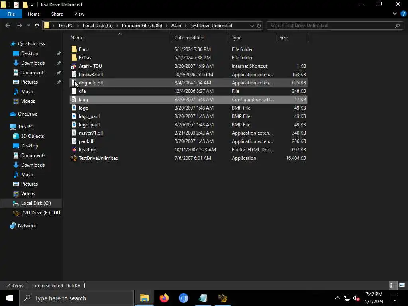This screenshot has width=408, height=306.
Task: Select the TestDriveUnlimited application icon
Action: coord(74,158)
